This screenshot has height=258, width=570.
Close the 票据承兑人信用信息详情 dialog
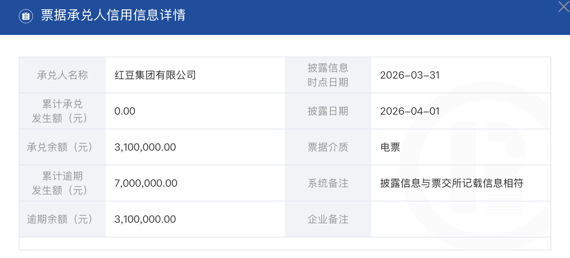[x=563, y=7]
